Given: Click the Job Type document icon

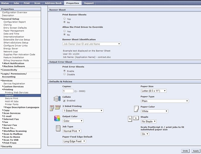Looking at the screenshot, I should pos(58,128).
